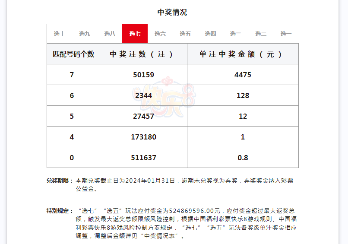Switch to the 选六 tab
348x244 pixels.
click(160, 34)
